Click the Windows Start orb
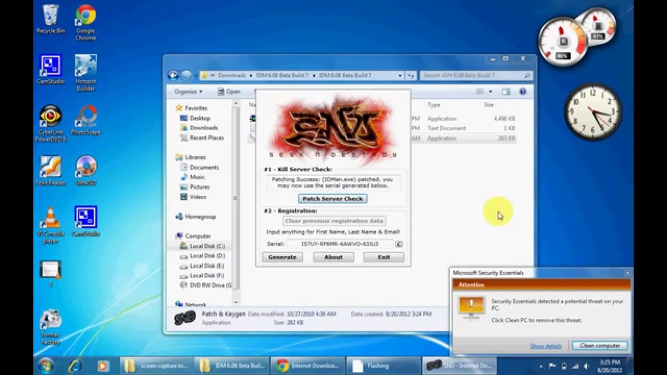 coord(46,365)
